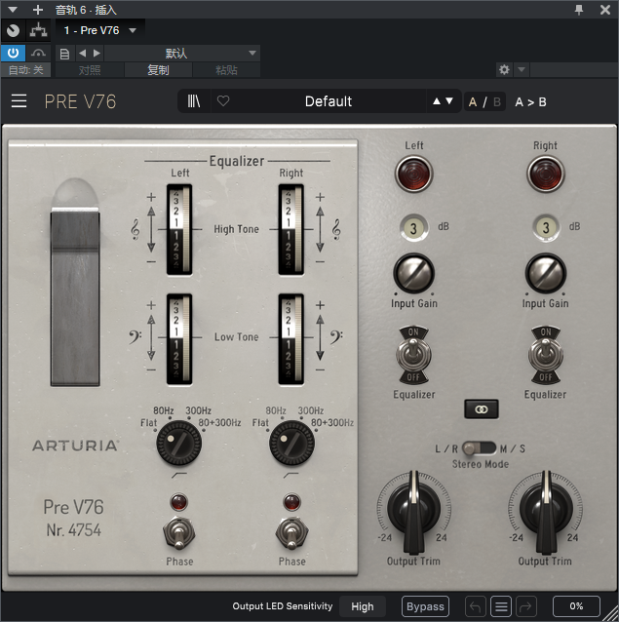
Task: Click the left 3 dB gain display
Action: (413, 228)
